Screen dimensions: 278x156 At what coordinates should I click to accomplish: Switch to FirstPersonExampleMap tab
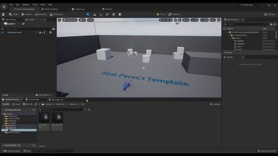click(24, 9)
